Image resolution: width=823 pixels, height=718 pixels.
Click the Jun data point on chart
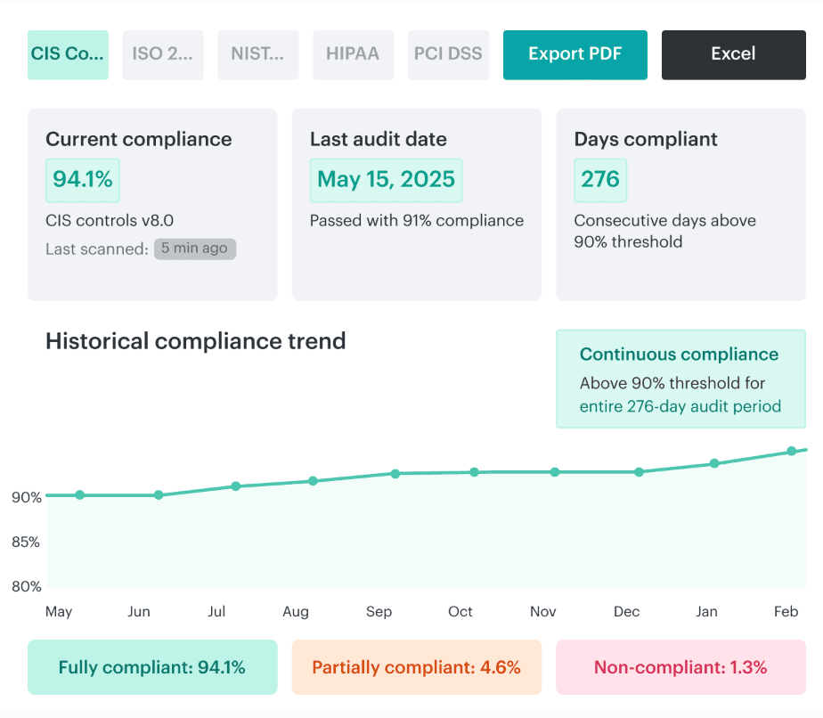pos(159,495)
